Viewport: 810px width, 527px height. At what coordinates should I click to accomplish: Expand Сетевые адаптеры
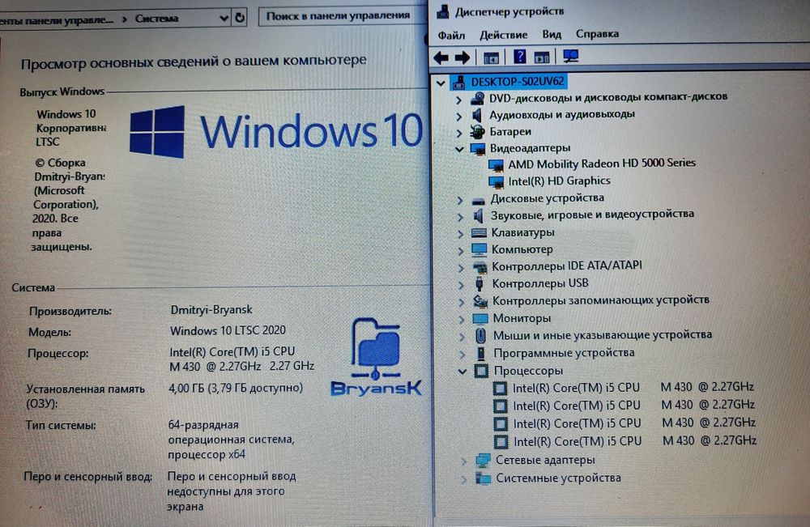[464, 461]
